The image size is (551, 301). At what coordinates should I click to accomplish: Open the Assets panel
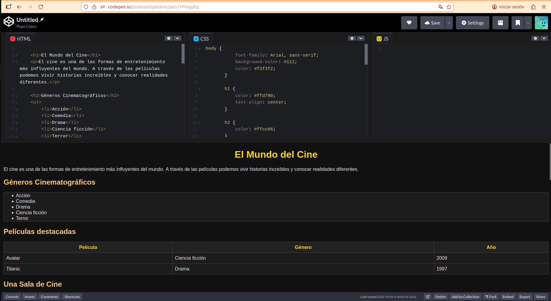tap(30, 297)
